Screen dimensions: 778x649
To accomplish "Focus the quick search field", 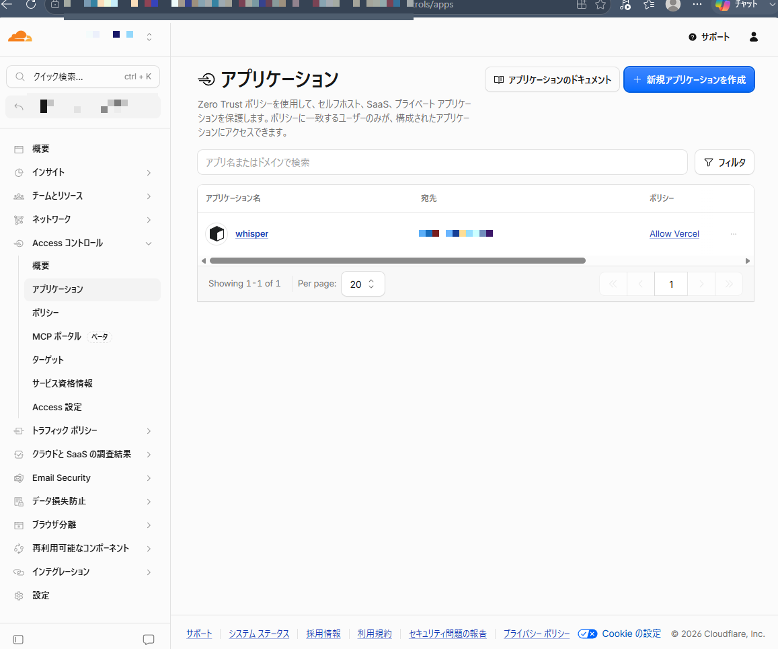I will click(x=83, y=77).
